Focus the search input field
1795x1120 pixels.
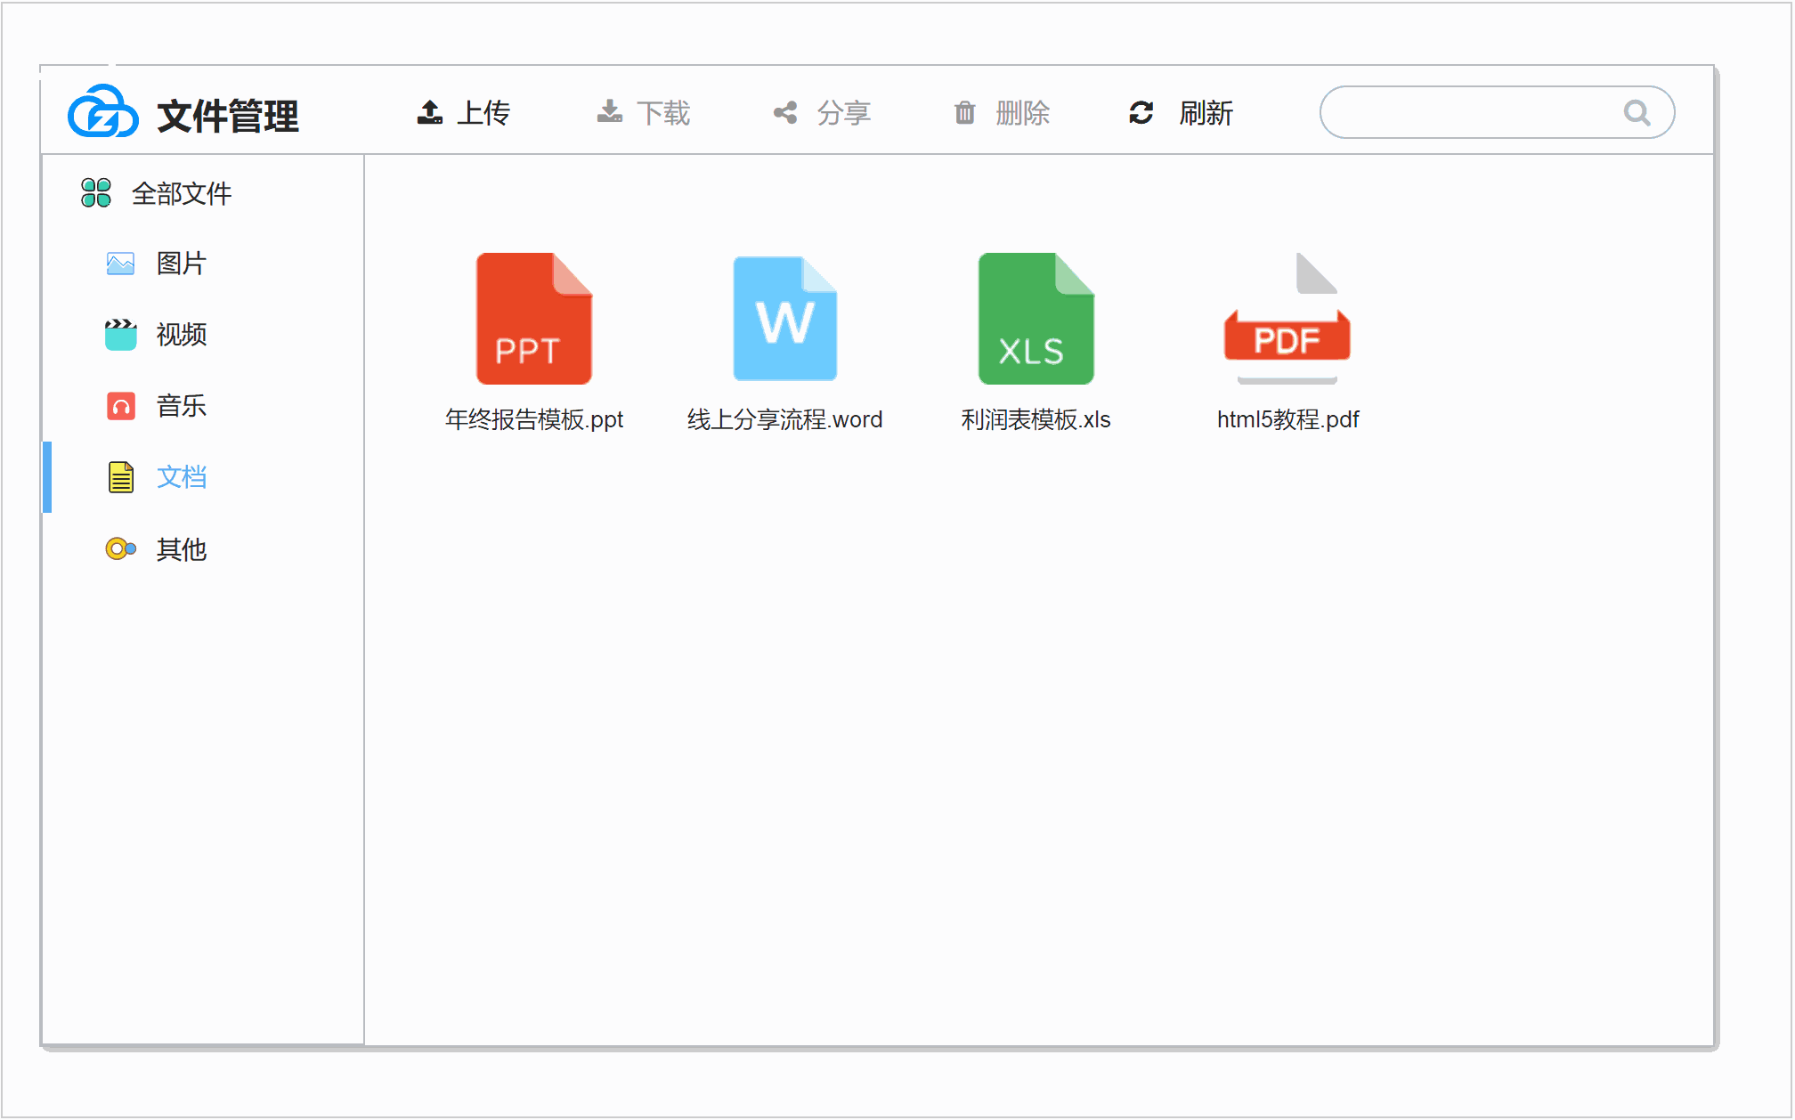pyautogui.click(x=1469, y=112)
